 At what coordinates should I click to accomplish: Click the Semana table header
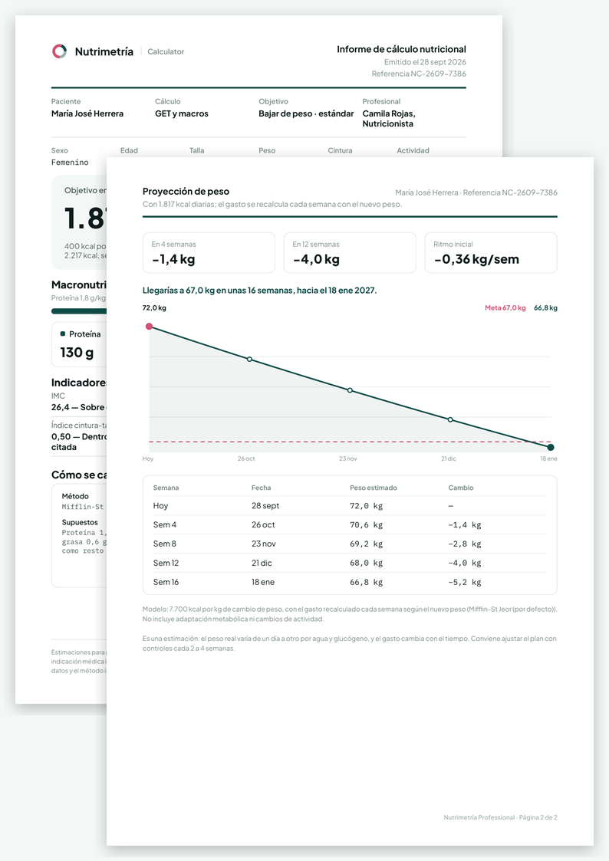[x=166, y=488]
